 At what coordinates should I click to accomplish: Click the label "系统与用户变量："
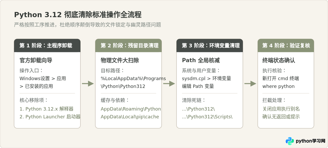pyautogui.click(x=201, y=70)
